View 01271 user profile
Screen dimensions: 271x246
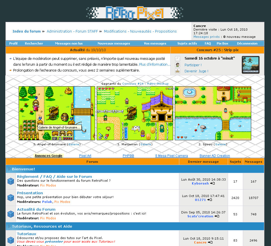tap(200, 200)
